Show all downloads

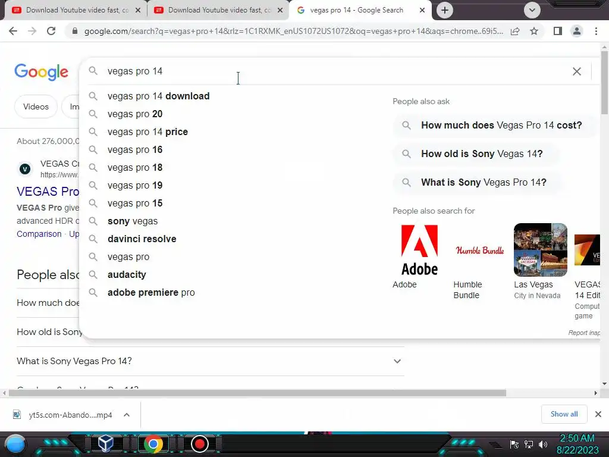[564, 414]
